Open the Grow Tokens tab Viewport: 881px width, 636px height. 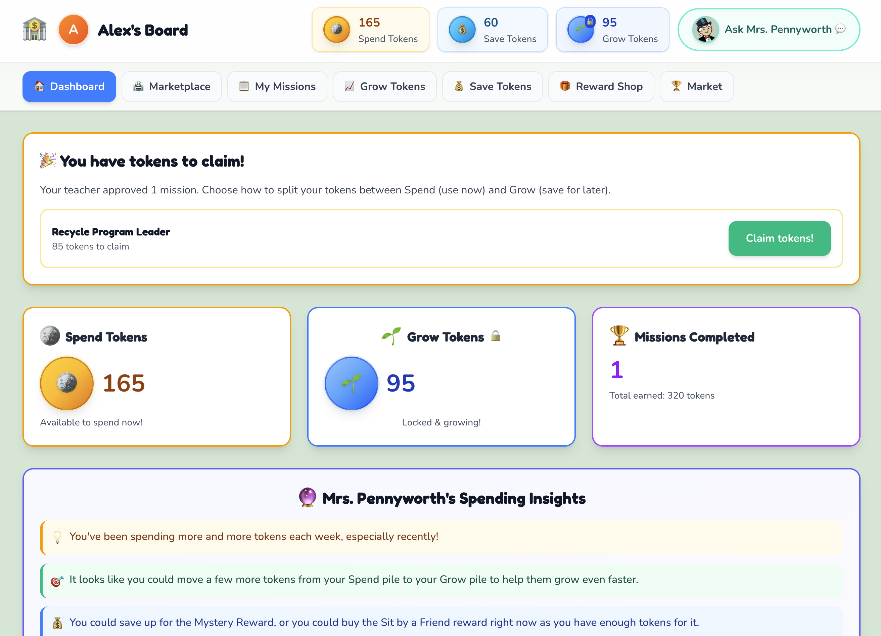tap(384, 86)
